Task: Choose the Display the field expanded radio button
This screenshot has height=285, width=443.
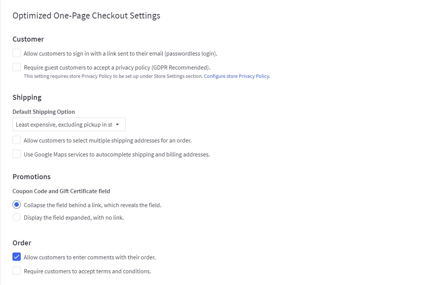Action: pos(17,217)
